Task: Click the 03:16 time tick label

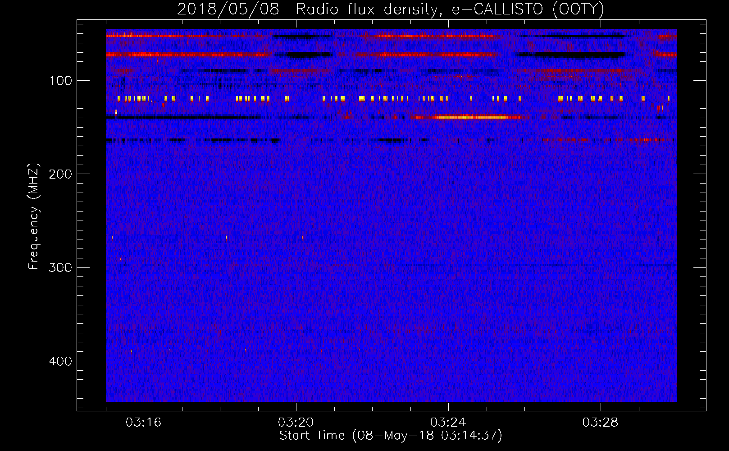Action: tap(143, 423)
